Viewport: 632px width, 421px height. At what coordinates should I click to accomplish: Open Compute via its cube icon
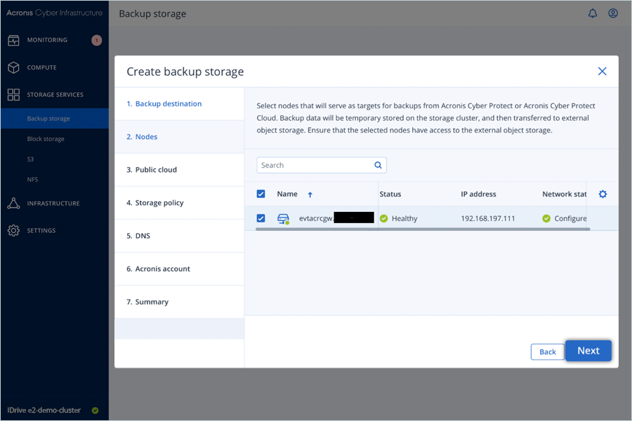13,67
